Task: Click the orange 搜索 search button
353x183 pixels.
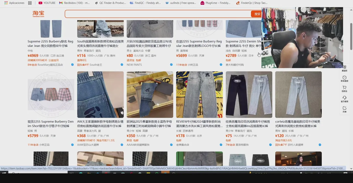Action: tap(256, 14)
